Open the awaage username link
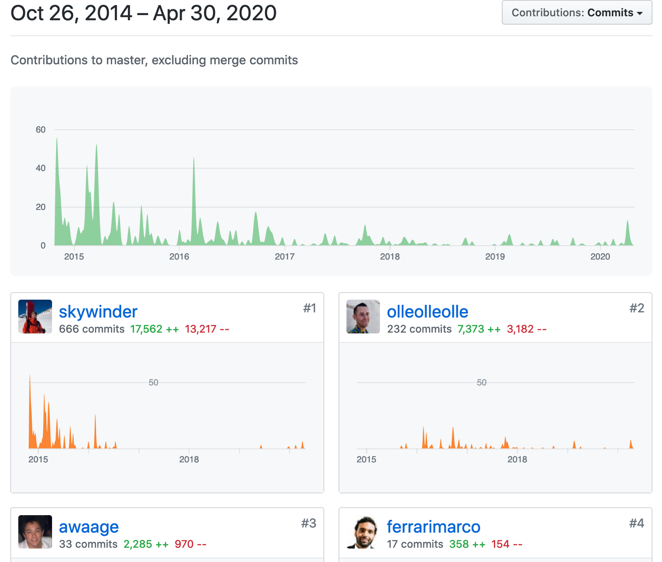Image resolution: width=662 pixels, height=562 pixels. (88, 527)
